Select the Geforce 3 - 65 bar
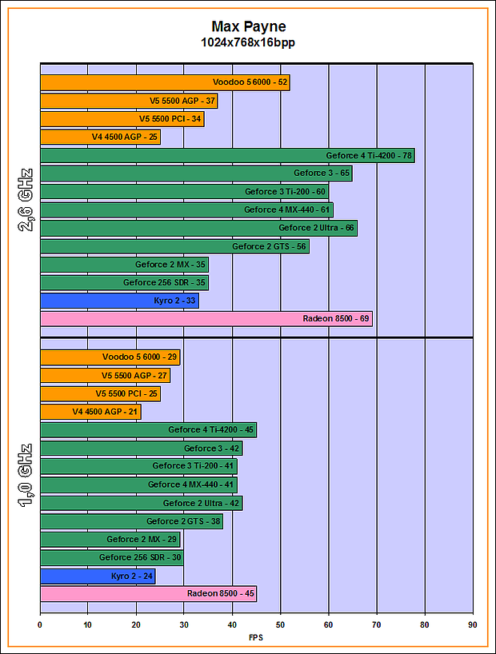This screenshot has height=654, width=496. tap(195, 173)
